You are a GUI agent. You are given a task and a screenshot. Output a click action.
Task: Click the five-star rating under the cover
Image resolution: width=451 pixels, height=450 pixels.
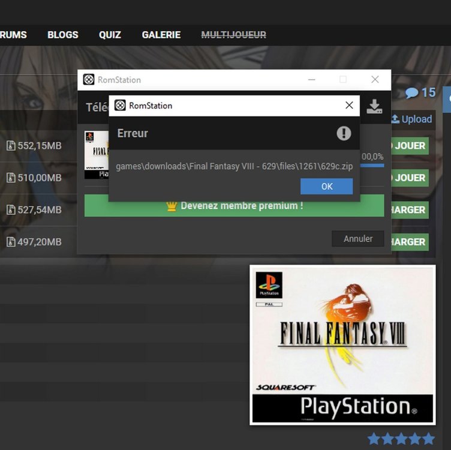401,439
